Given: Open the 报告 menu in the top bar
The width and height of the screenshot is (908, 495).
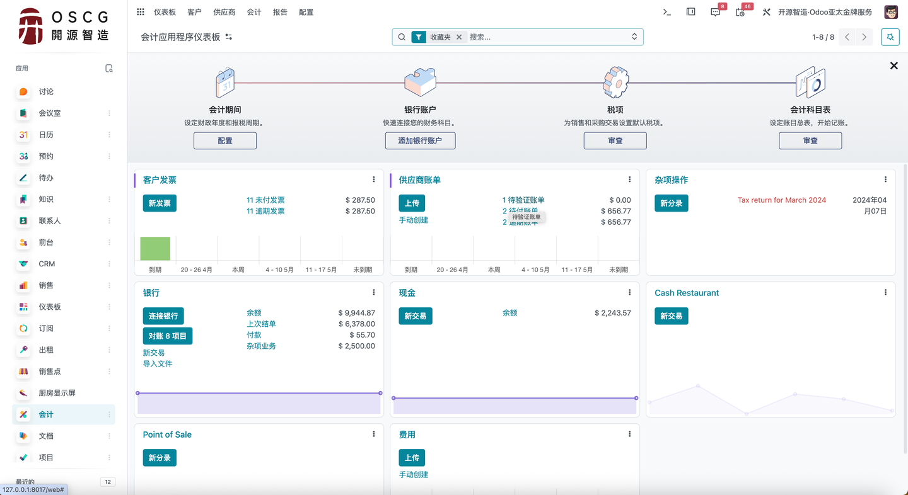Looking at the screenshot, I should click(x=280, y=11).
